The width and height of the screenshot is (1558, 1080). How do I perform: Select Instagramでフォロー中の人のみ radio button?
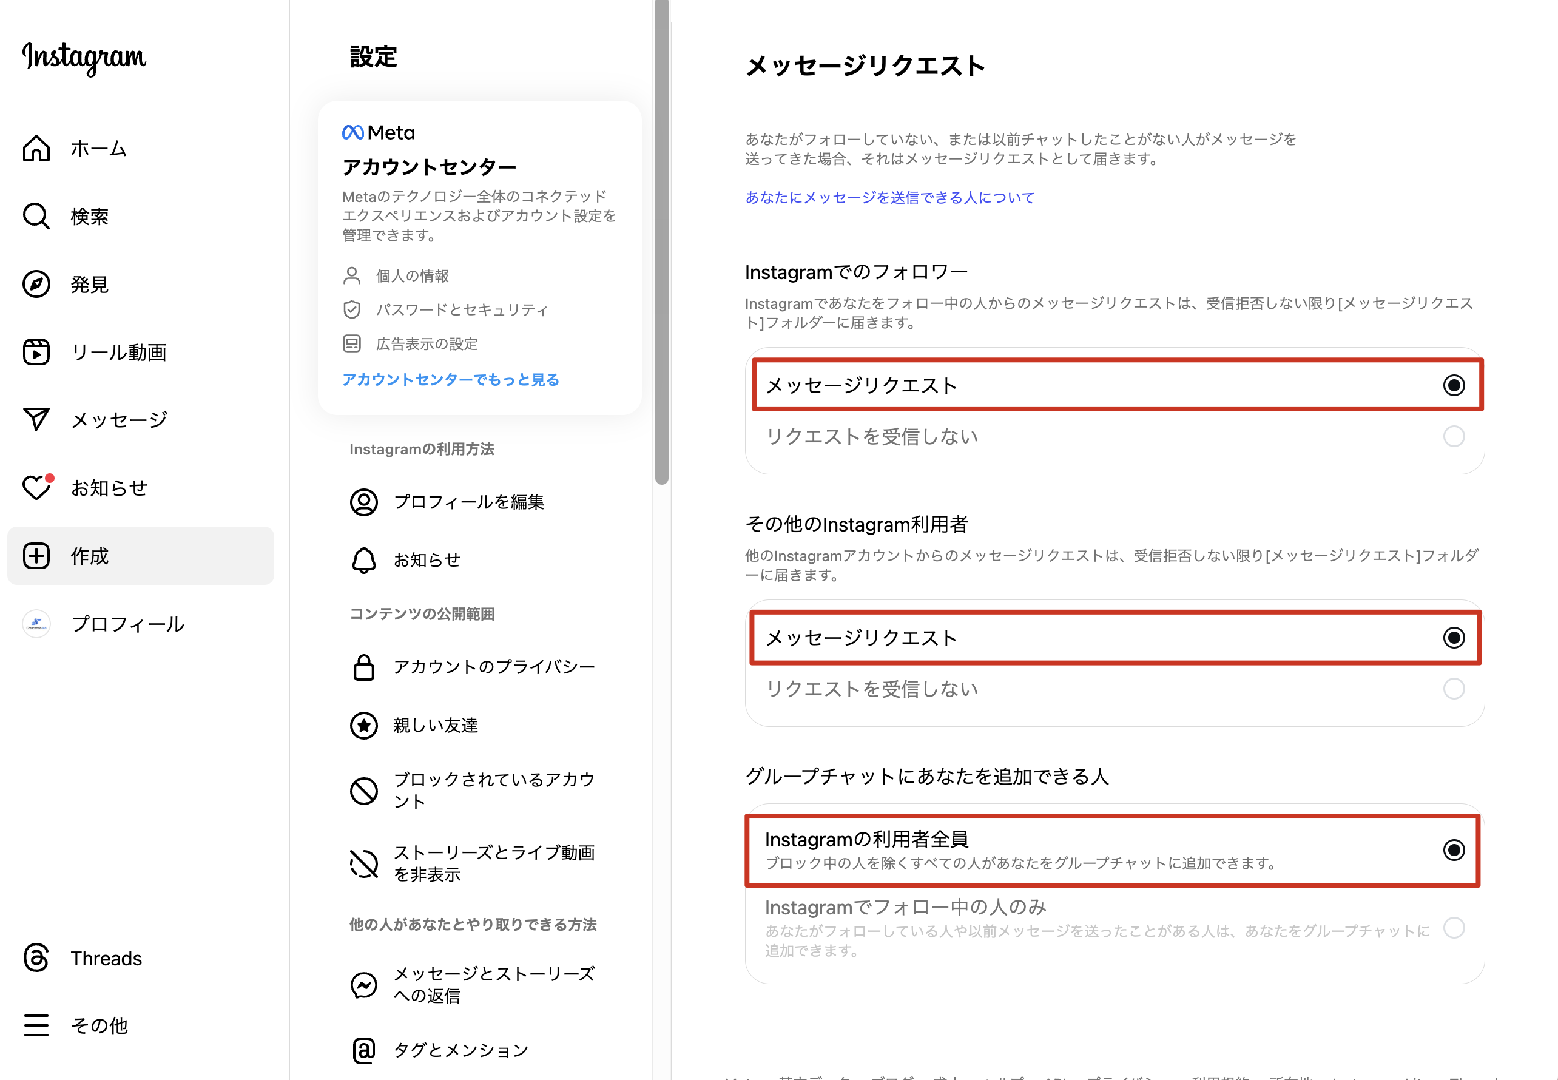pos(1454,927)
